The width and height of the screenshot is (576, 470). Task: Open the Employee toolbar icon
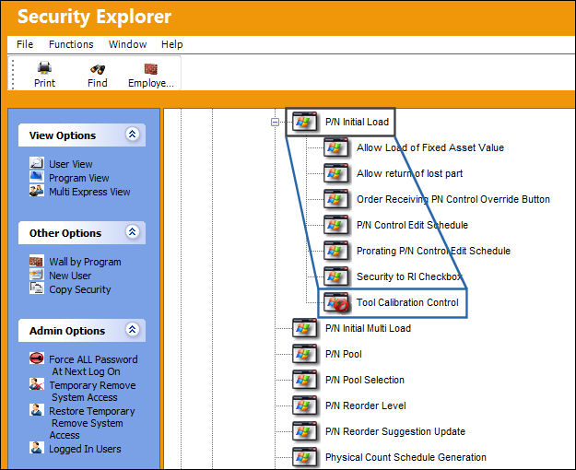150,69
